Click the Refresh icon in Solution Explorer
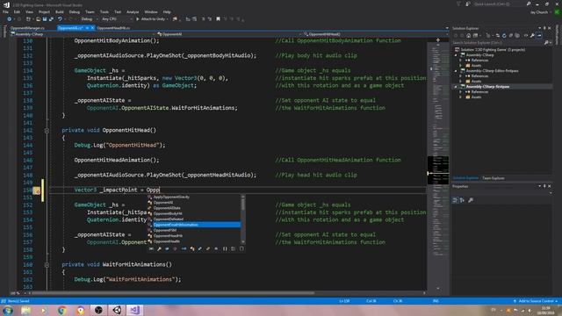Image resolution: width=562 pixels, height=316 pixels. 504,35
